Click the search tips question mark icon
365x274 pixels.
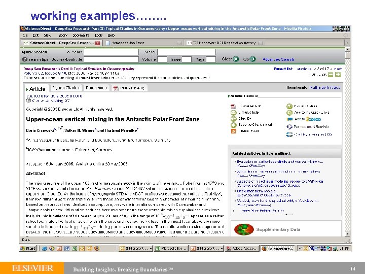point(25,59)
